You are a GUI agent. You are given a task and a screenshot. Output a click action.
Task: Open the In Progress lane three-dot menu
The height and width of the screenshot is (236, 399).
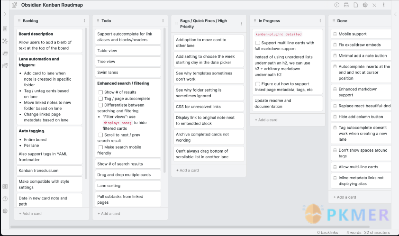(x=319, y=21)
